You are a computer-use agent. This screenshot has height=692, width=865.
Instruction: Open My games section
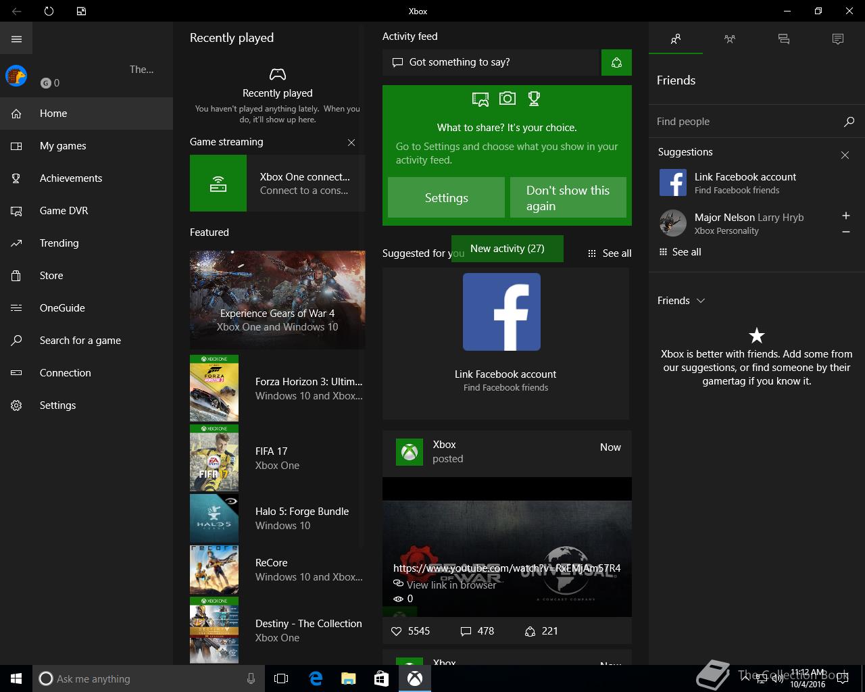pos(86,146)
